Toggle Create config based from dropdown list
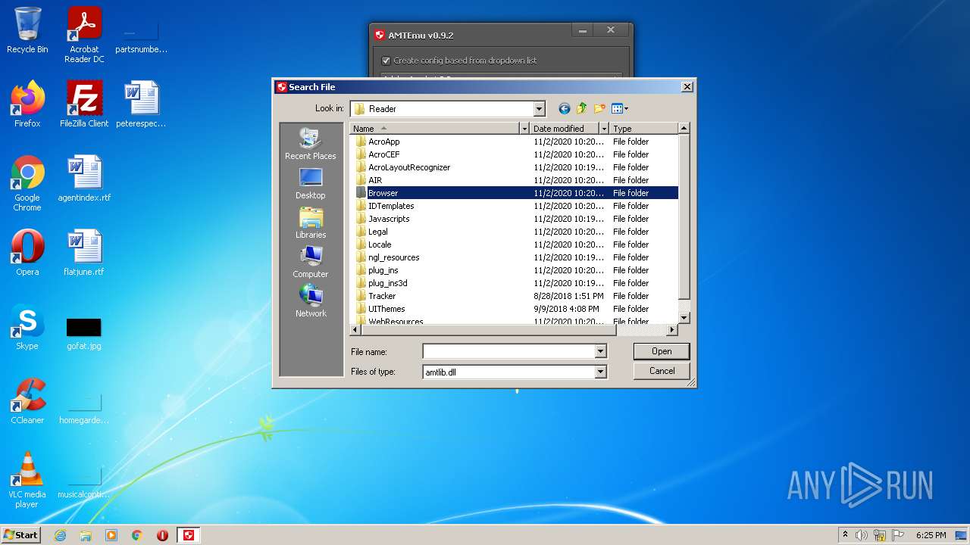 (x=386, y=61)
